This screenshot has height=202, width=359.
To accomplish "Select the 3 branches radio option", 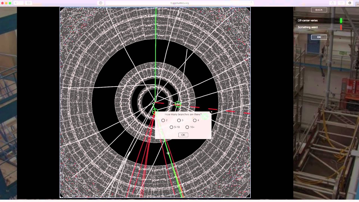I will tap(179, 120).
